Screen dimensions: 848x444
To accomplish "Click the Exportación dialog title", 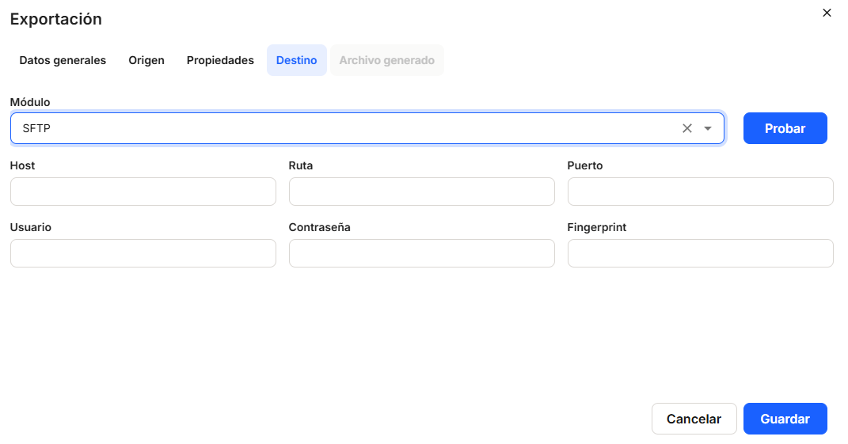I will (x=55, y=19).
